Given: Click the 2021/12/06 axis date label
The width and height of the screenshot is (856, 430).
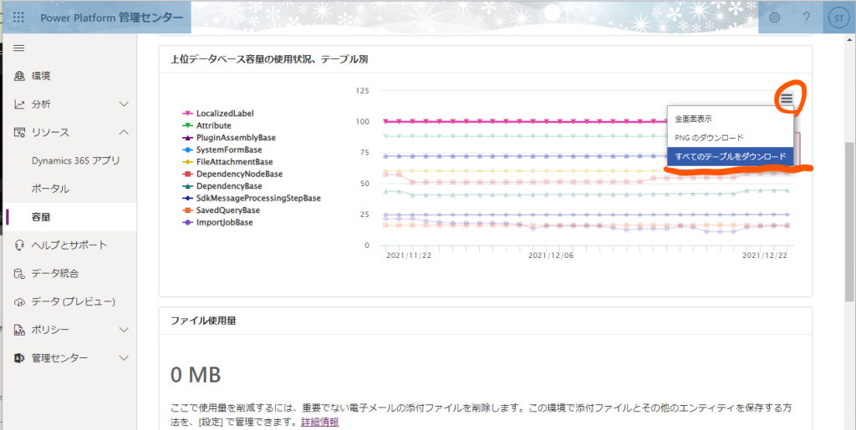Looking at the screenshot, I should coord(551,255).
